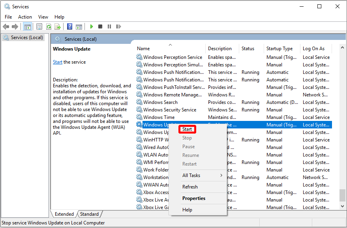This screenshot has width=347, height=228.
Task: Select the WWAN Auto service row name
Action: pyautogui.click(x=156, y=185)
